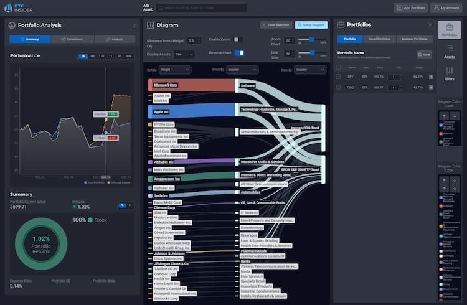Image resolution: width=467 pixels, height=305 pixels.
Task: Open the My account menu
Action: coord(446,8)
